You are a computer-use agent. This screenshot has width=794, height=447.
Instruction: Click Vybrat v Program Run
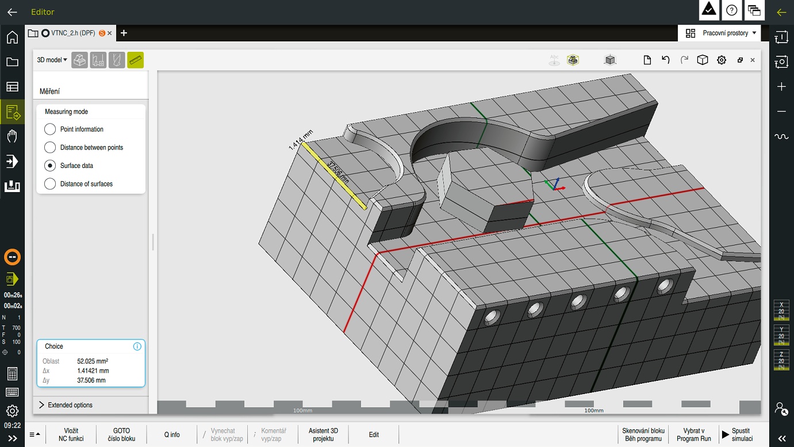pos(694,434)
